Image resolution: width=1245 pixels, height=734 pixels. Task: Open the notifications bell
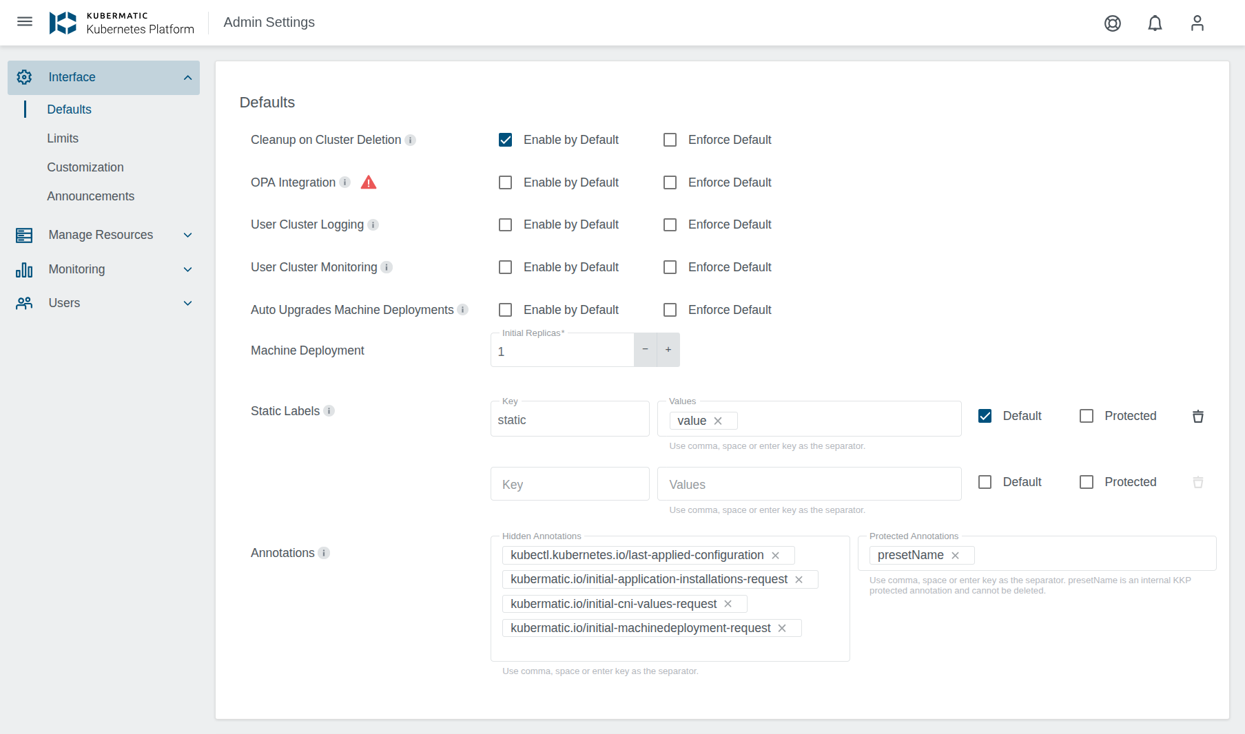[1155, 23]
